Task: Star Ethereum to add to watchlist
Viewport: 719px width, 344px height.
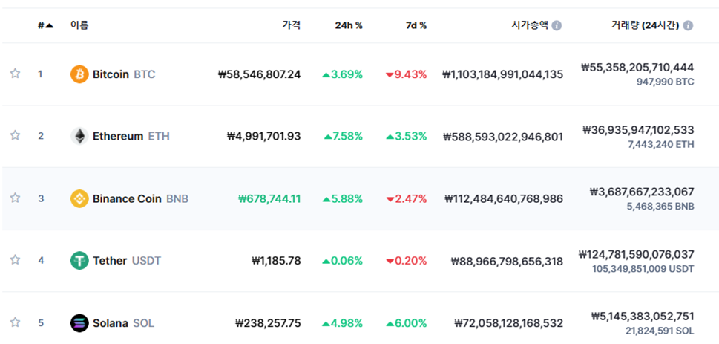Action: pos(15,135)
